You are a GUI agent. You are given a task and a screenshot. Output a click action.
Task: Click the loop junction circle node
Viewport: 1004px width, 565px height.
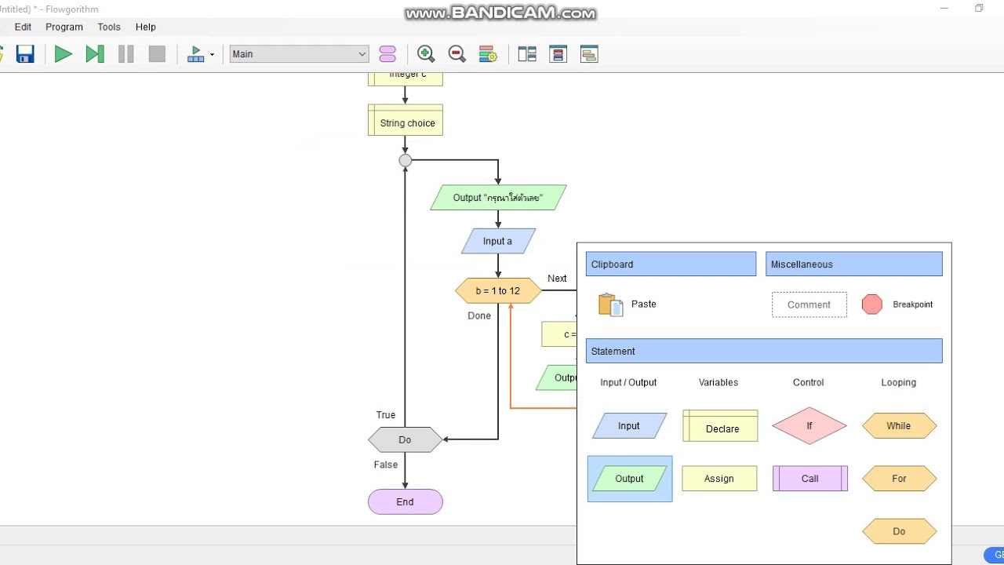(x=405, y=160)
